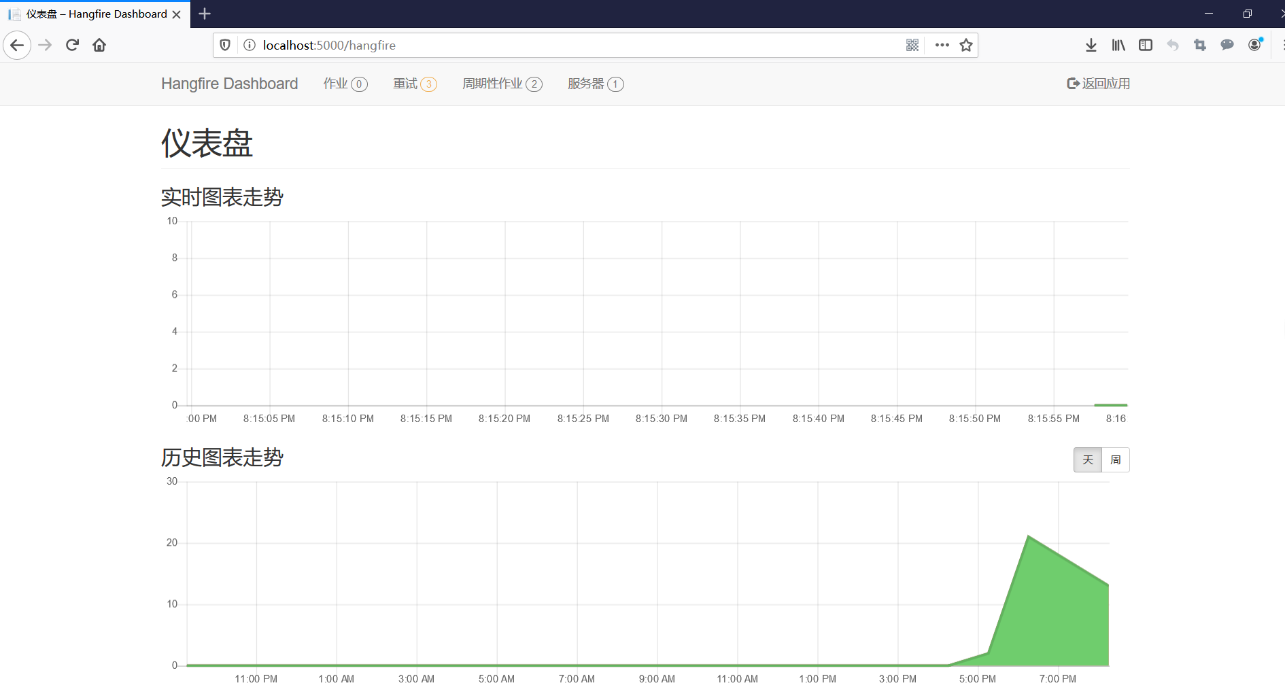Show site information icon in address bar
1285x694 pixels.
pos(250,46)
